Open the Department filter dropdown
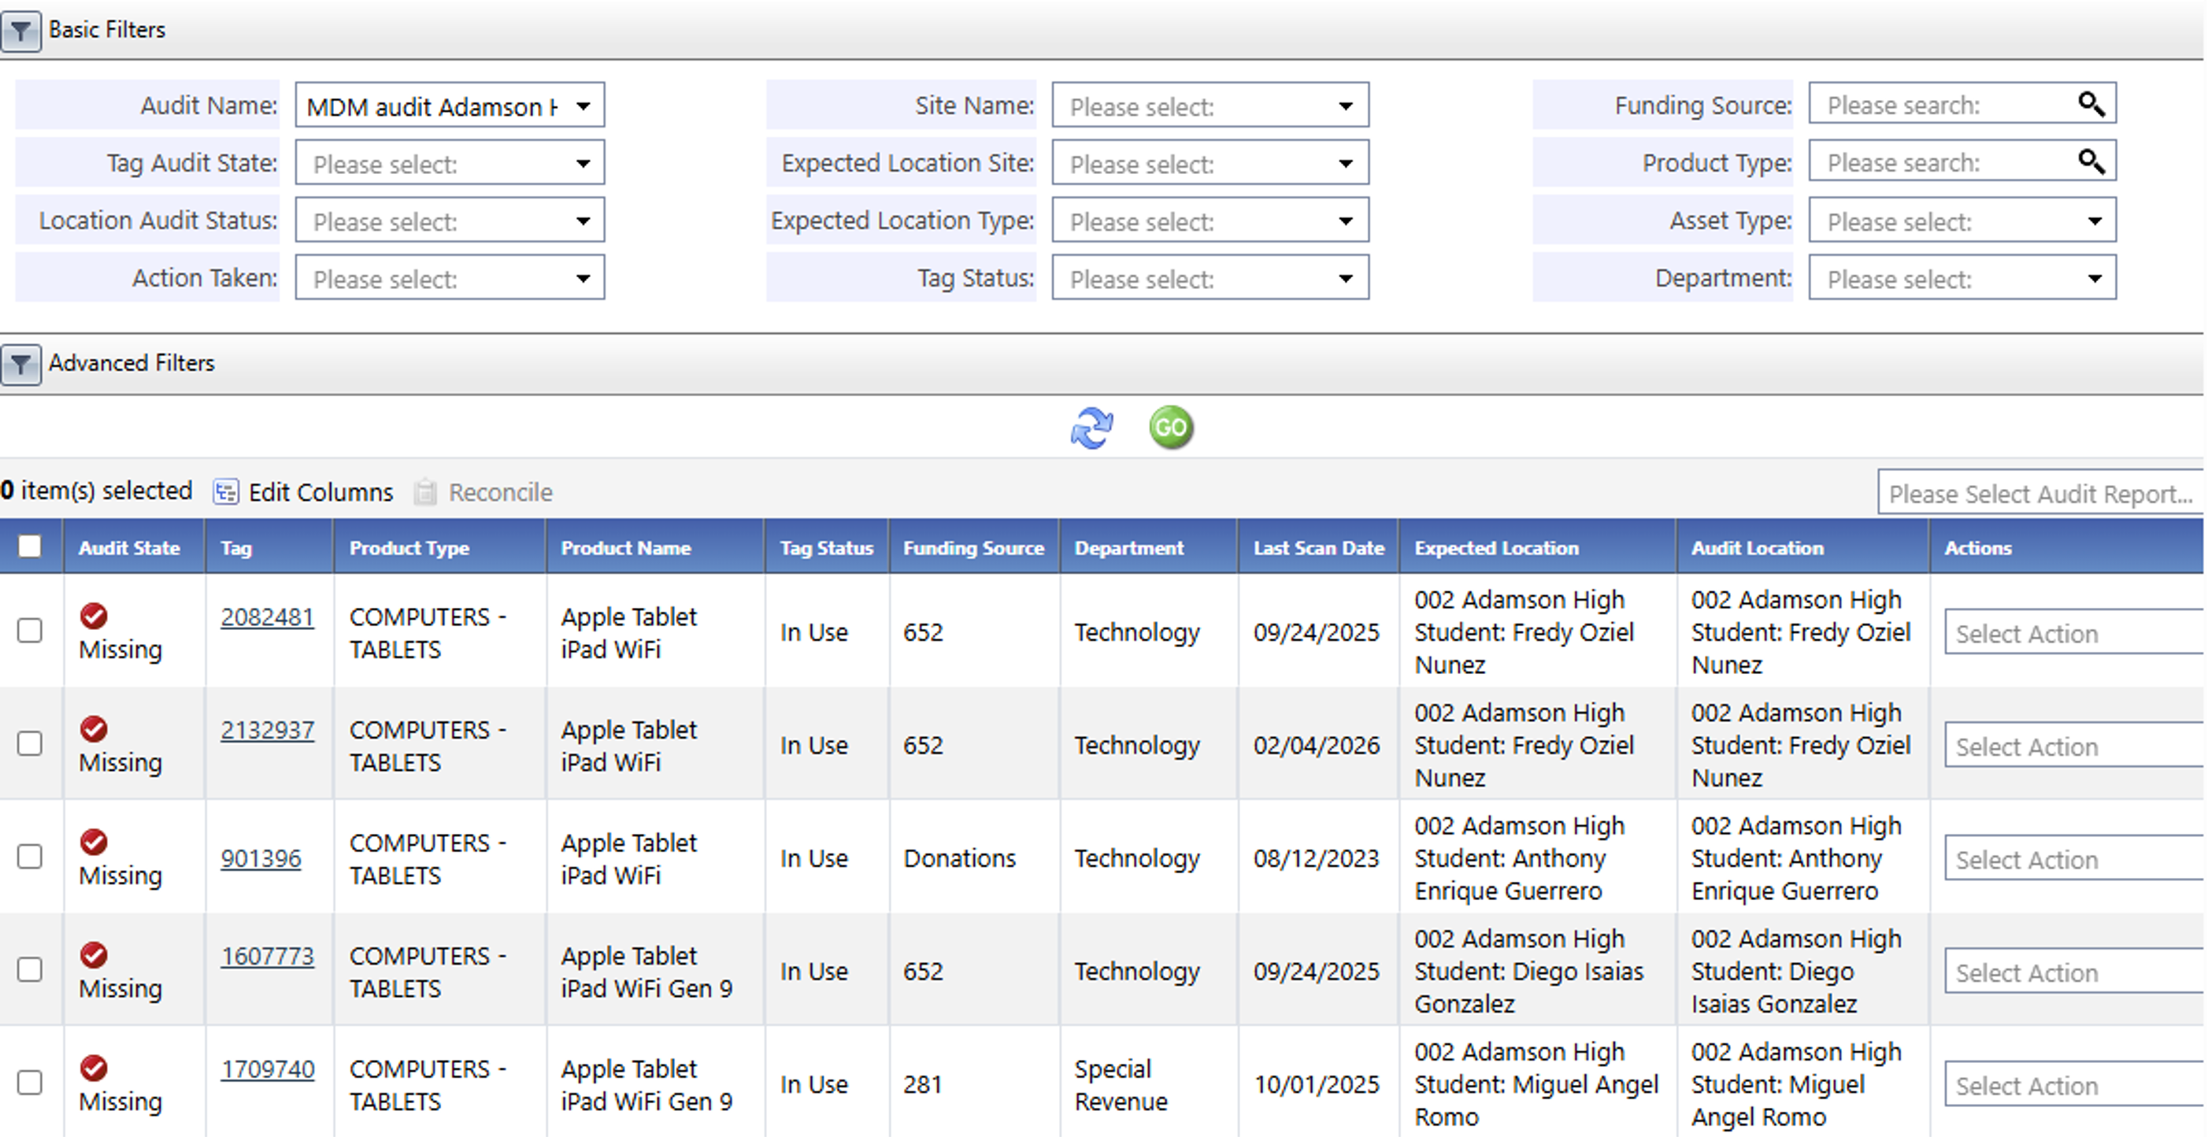Screen dimensions: 2208x1137 click(1963, 278)
